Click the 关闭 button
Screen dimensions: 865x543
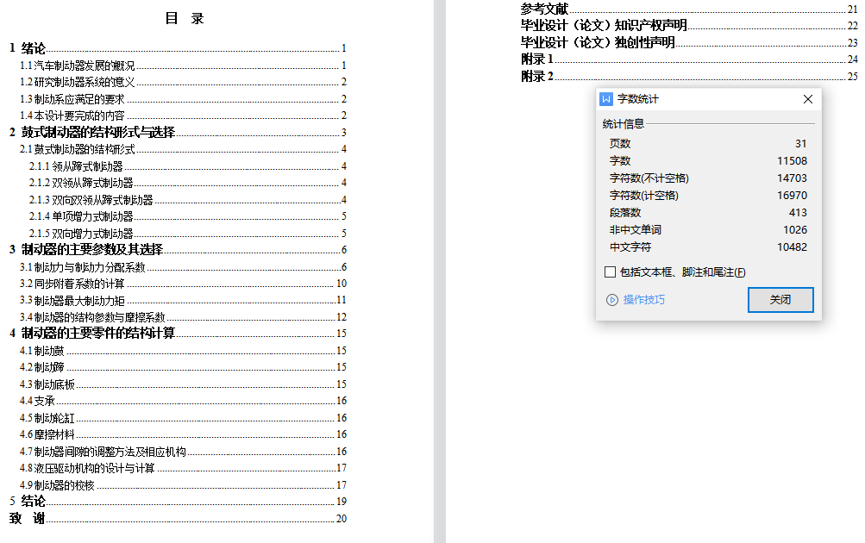780,300
